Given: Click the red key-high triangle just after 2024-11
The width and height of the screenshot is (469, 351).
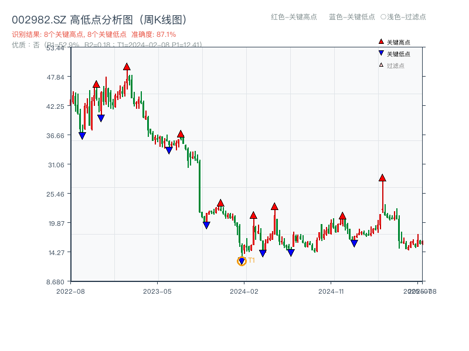Looking at the screenshot, I should (x=342, y=216).
